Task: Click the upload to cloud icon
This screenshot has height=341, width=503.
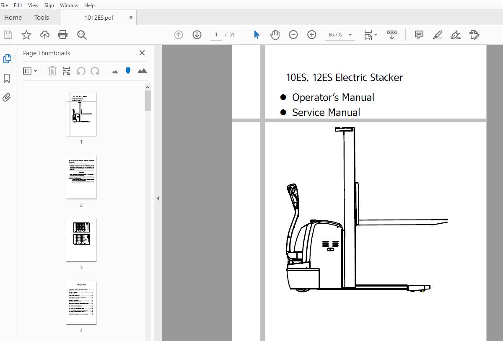Action: pos(45,35)
